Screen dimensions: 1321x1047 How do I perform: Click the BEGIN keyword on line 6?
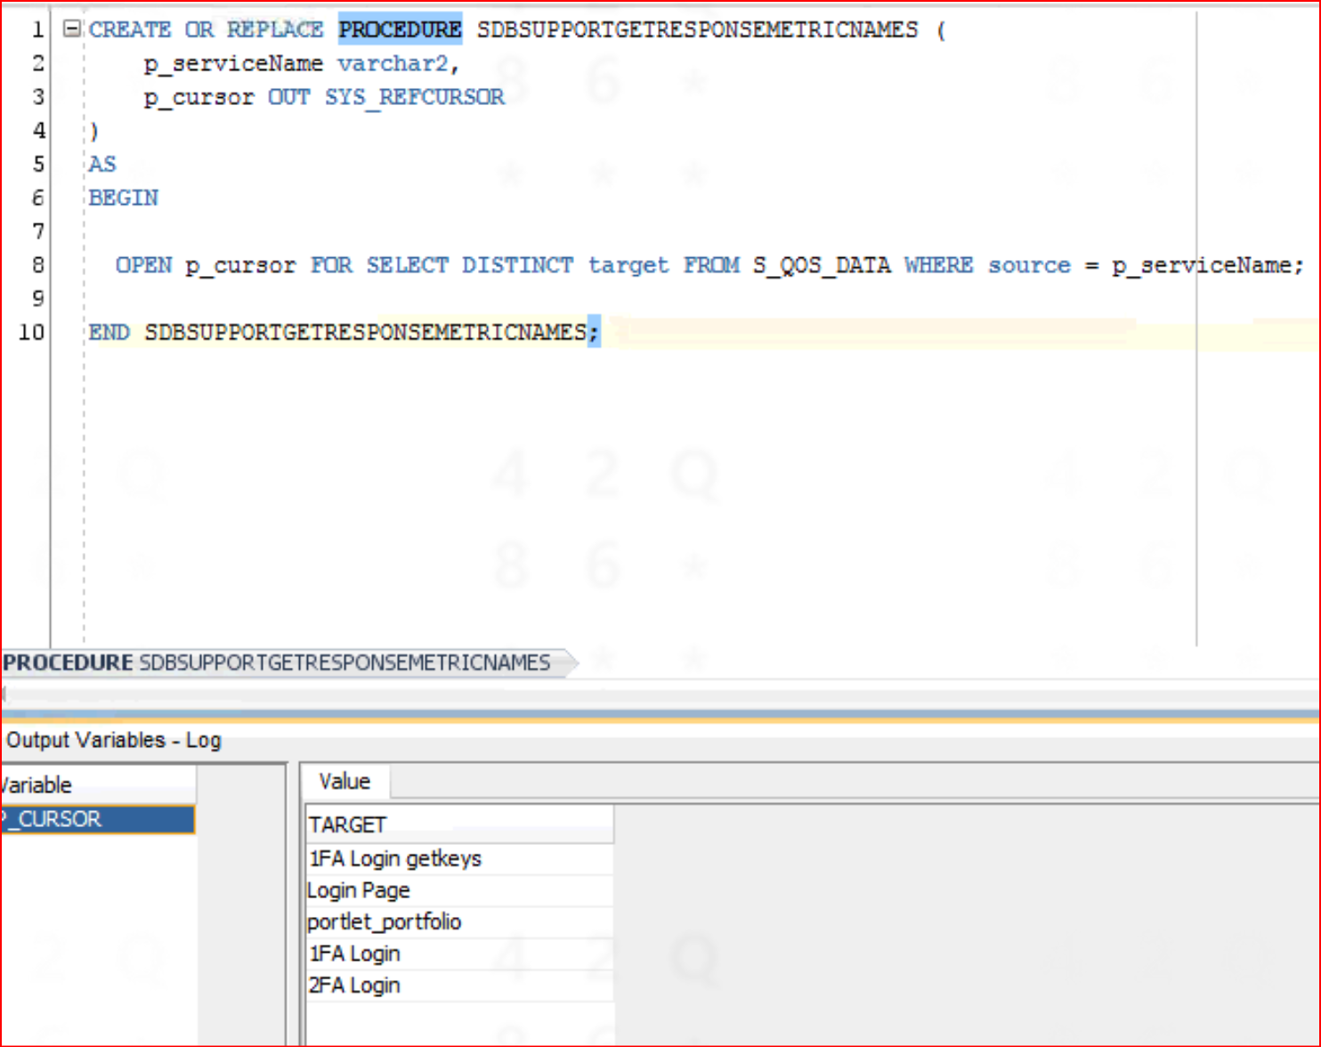[x=124, y=198]
